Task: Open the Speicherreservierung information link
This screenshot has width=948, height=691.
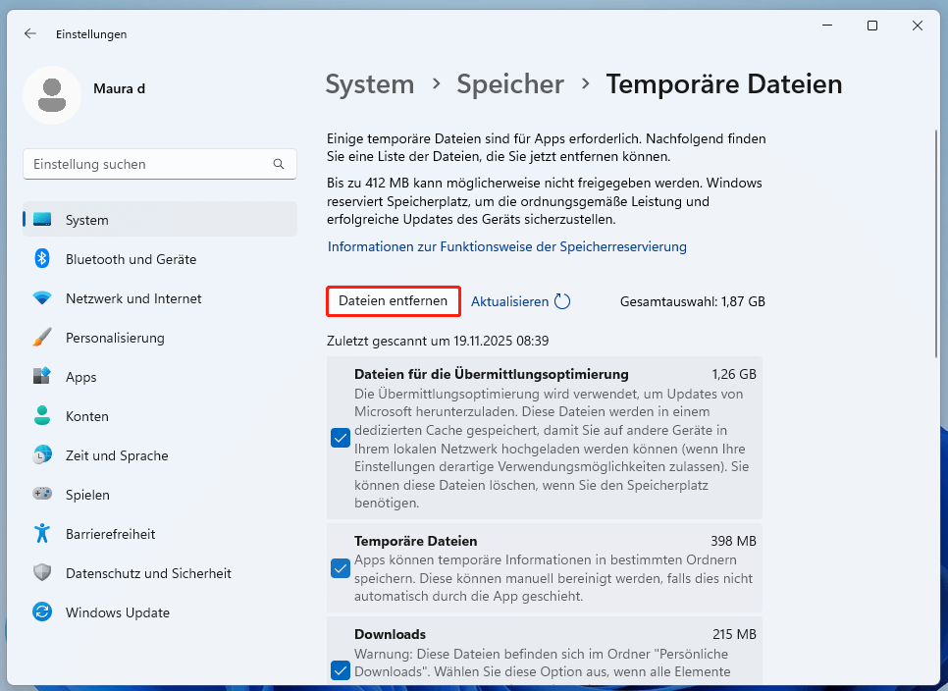Action: tap(506, 246)
